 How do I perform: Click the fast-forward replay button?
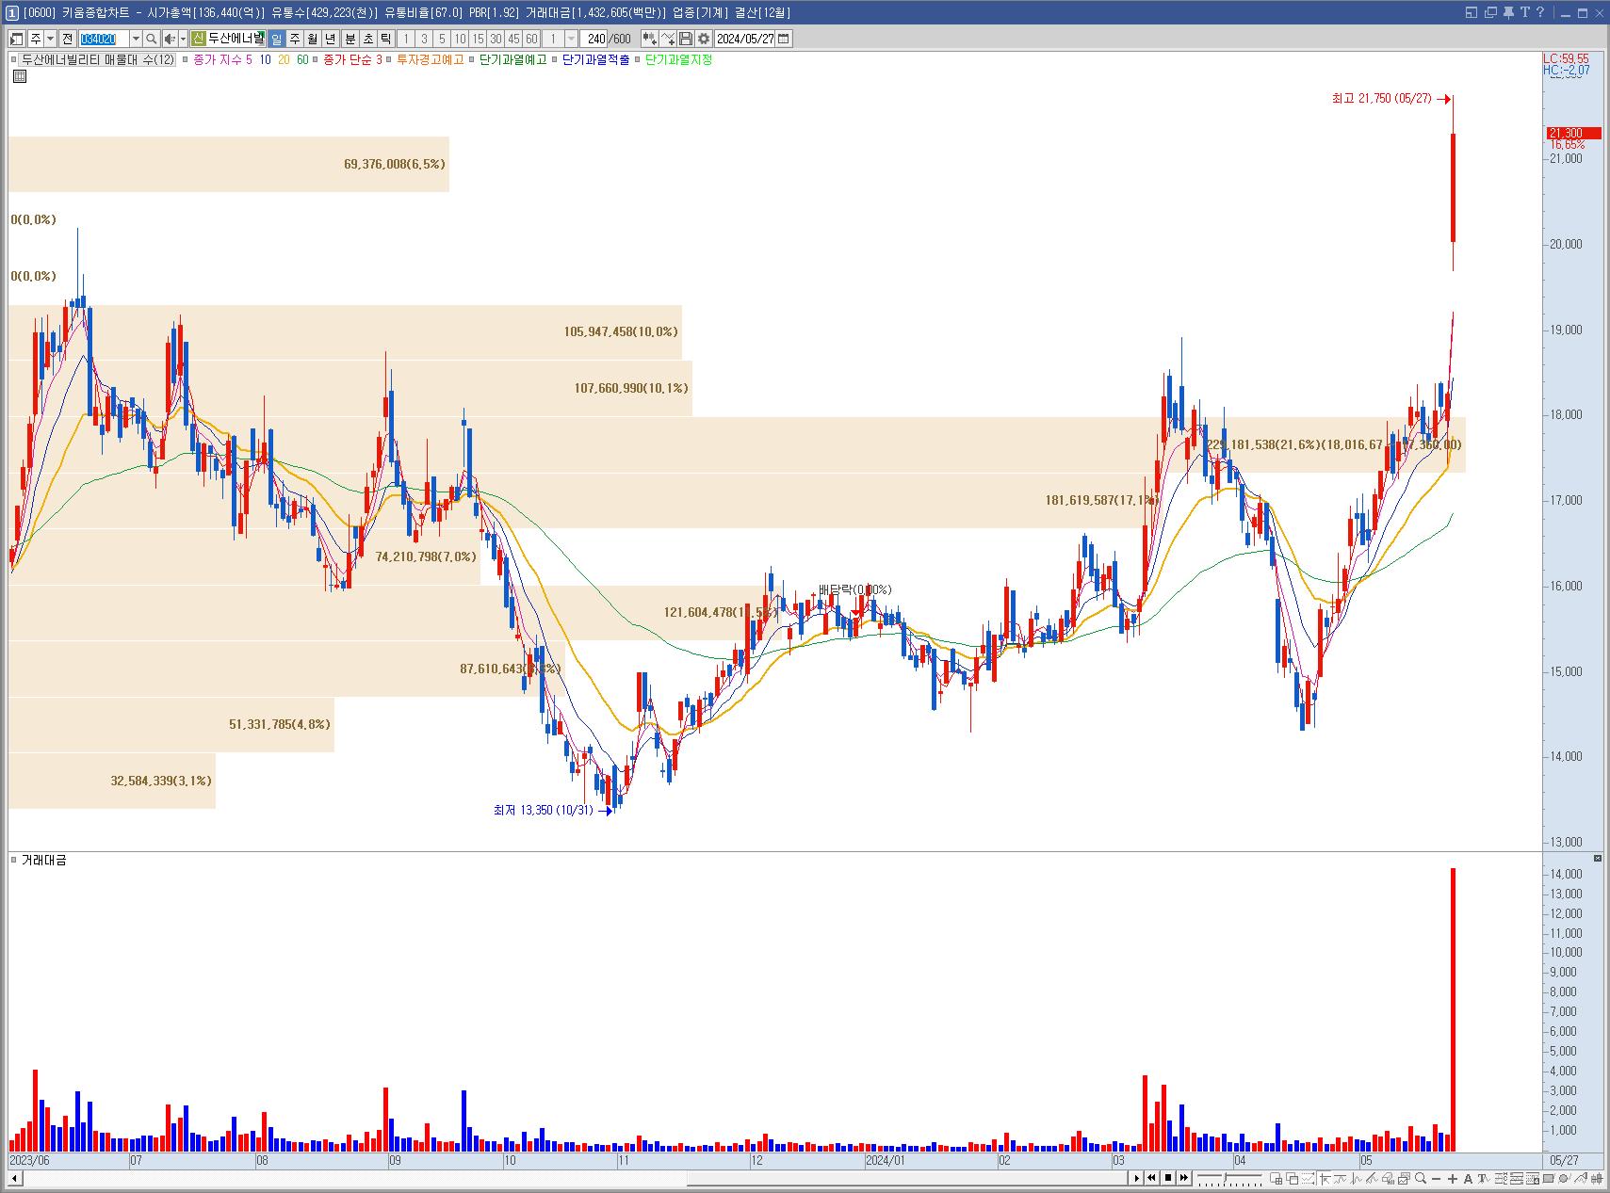click(1184, 1178)
